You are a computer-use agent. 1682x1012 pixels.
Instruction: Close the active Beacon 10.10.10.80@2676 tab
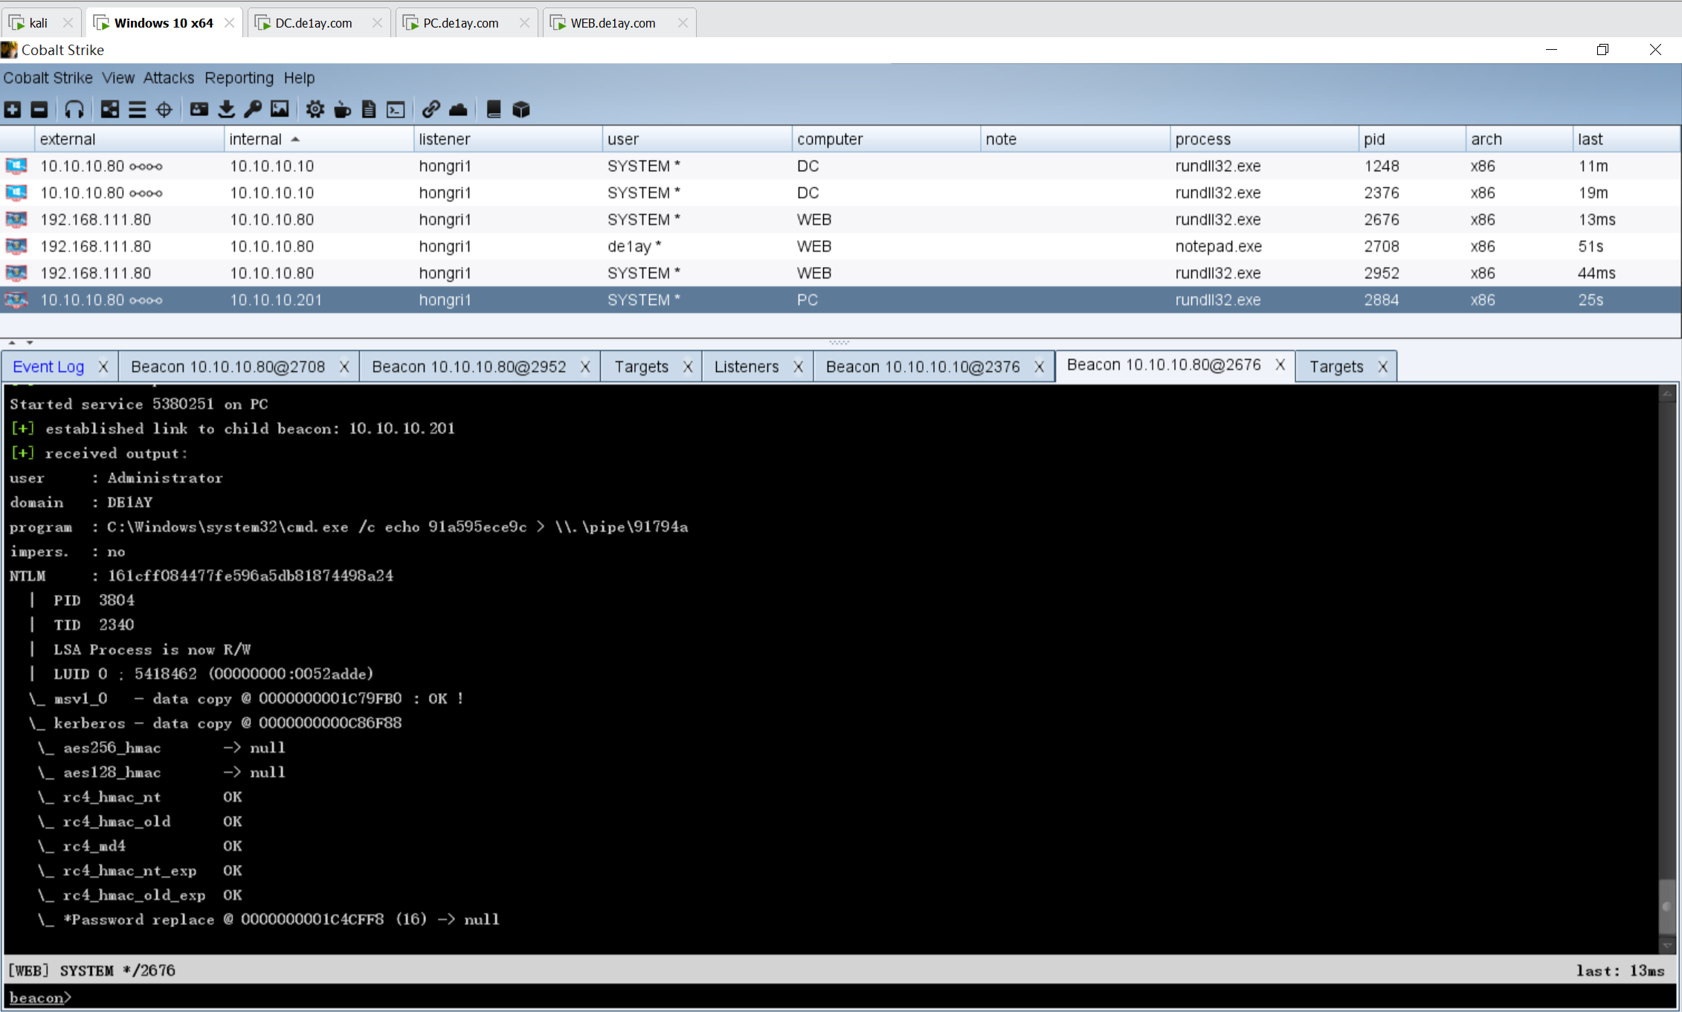(x=1280, y=364)
